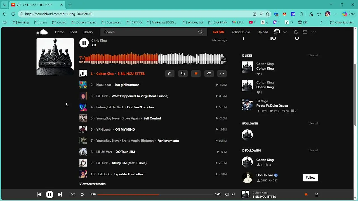This screenshot has height=201, width=358.
Task: Skip to next track in the bottom player
Action: pyautogui.click(x=60, y=195)
